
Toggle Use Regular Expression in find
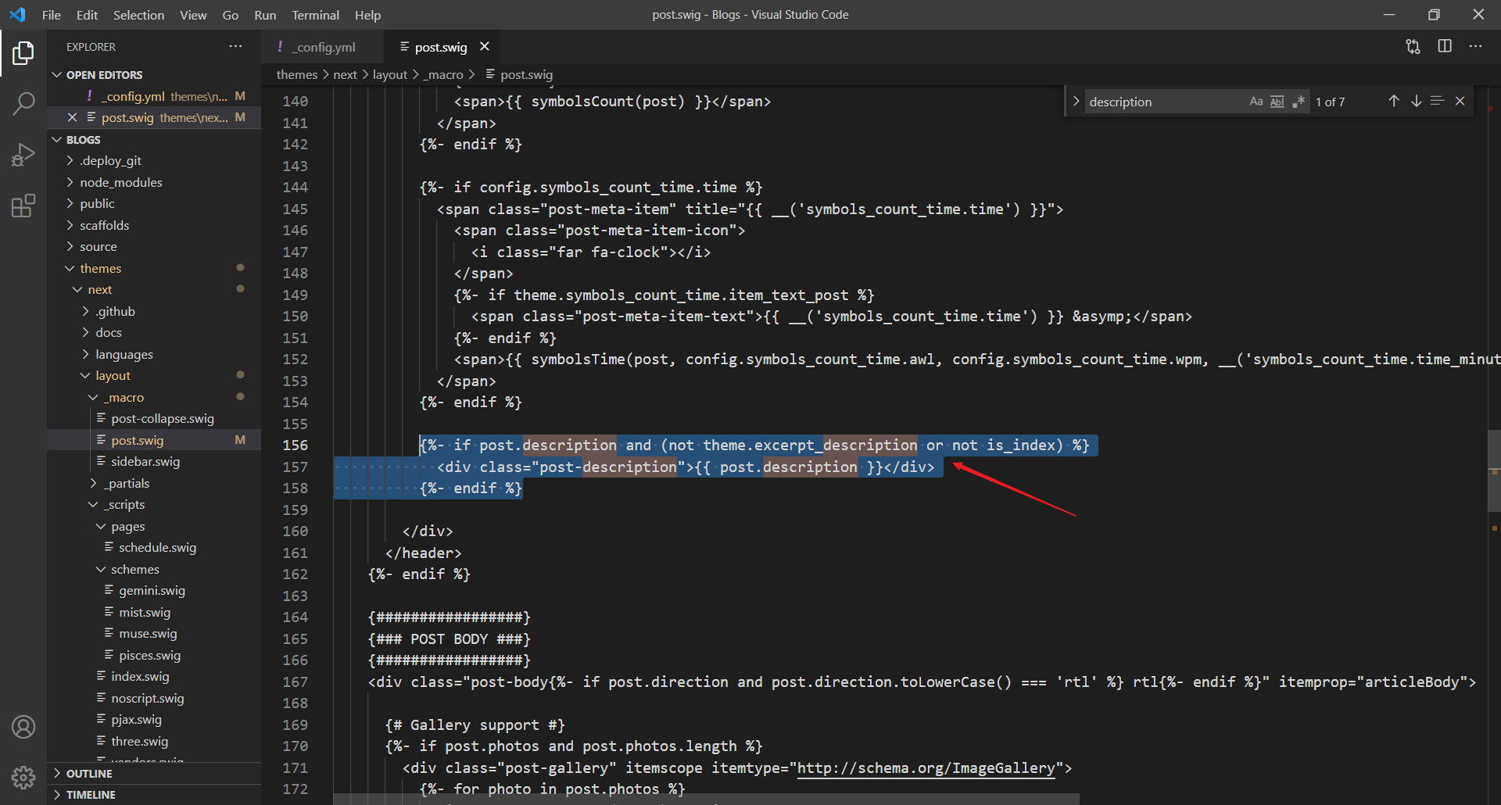pyautogui.click(x=1299, y=102)
